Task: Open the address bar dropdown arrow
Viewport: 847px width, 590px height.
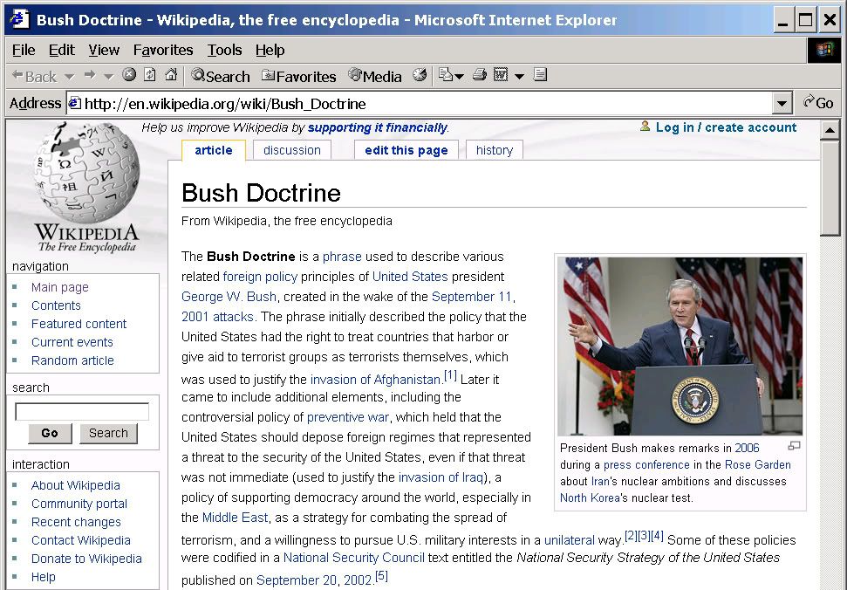Action: coord(782,103)
